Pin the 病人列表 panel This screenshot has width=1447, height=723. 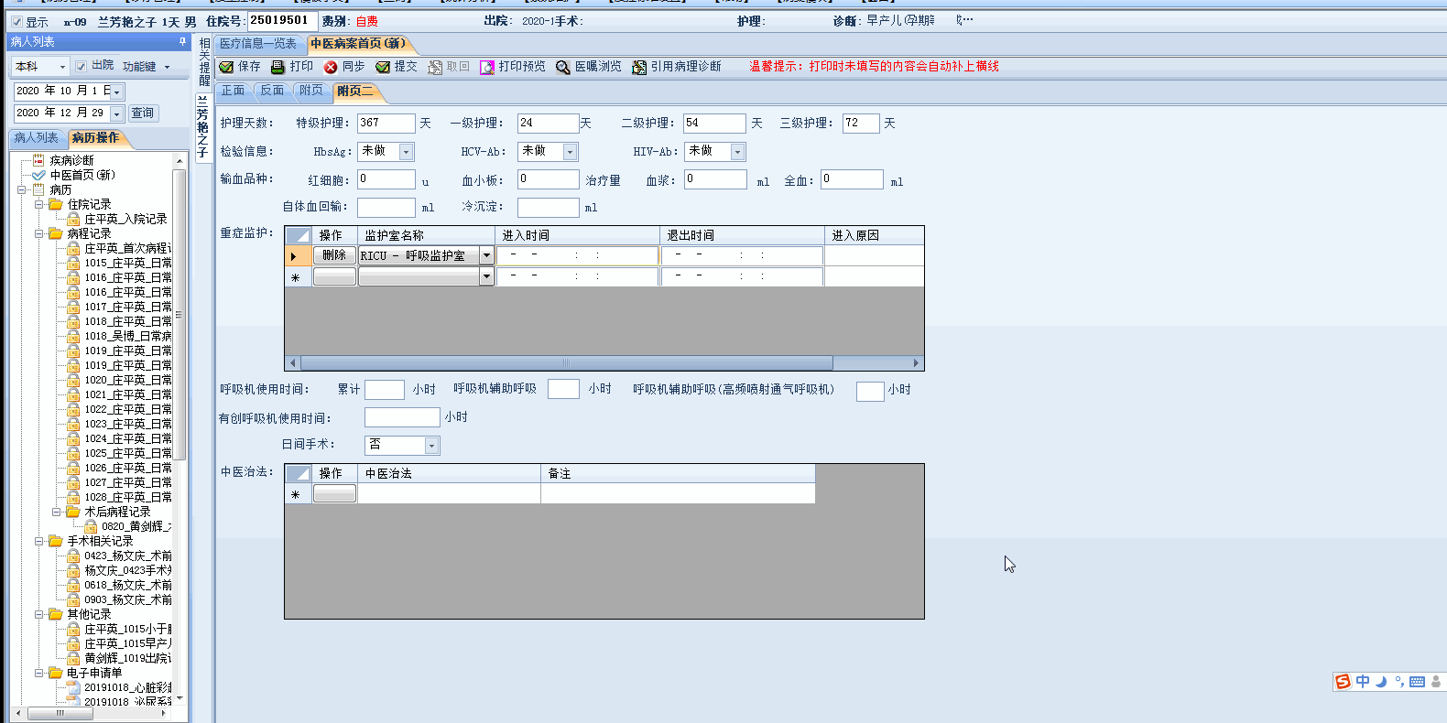(182, 41)
